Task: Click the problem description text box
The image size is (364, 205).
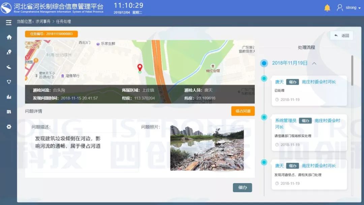Action: (x=85, y=152)
